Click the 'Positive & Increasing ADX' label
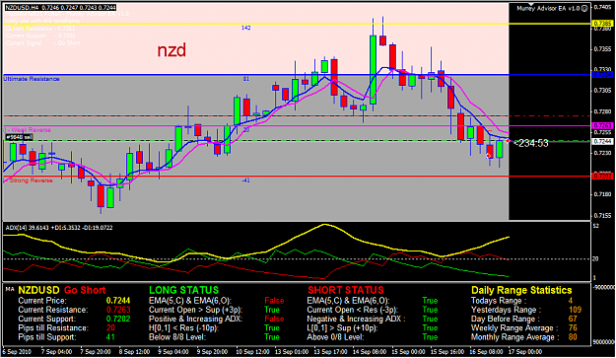Image resolution: width=616 pixels, height=358 pixels. pyautogui.click(x=195, y=320)
